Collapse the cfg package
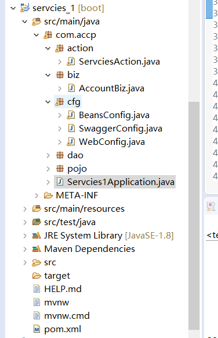This screenshot has width=218, height=338. tap(48, 102)
